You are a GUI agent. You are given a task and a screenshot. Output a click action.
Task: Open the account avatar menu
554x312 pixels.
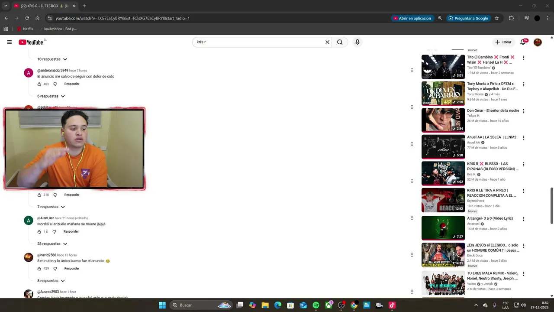tap(538, 42)
